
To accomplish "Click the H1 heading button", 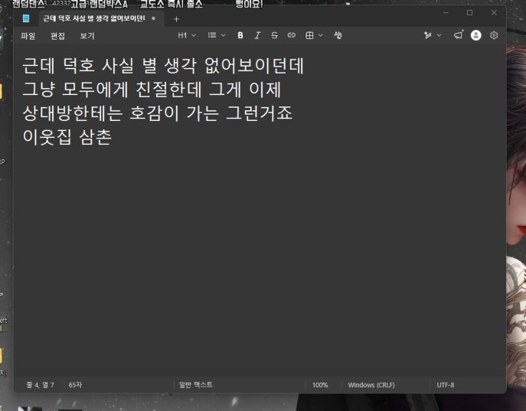I will pos(182,35).
